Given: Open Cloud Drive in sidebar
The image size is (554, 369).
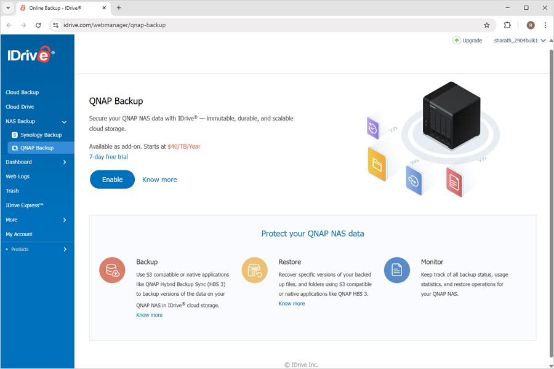Looking at the screenshot, I should tap(20, 106).
